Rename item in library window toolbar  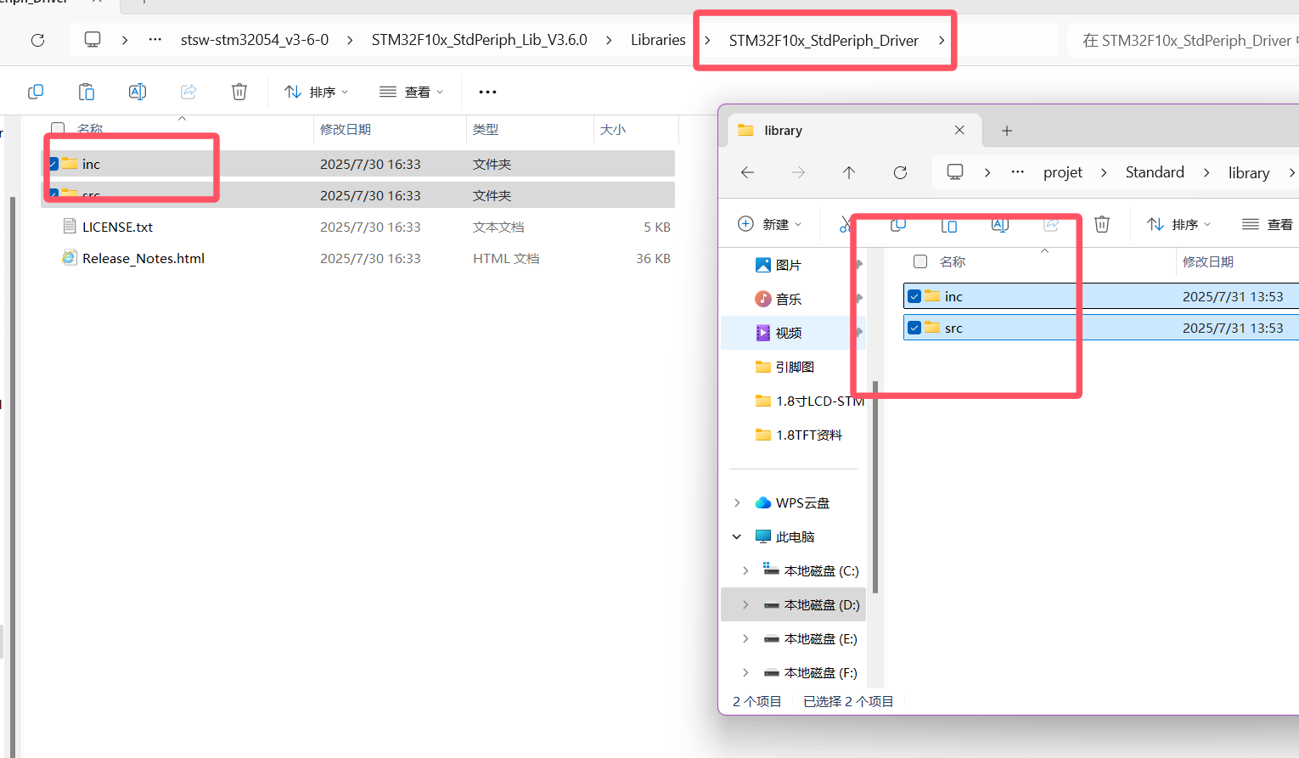1000,224
